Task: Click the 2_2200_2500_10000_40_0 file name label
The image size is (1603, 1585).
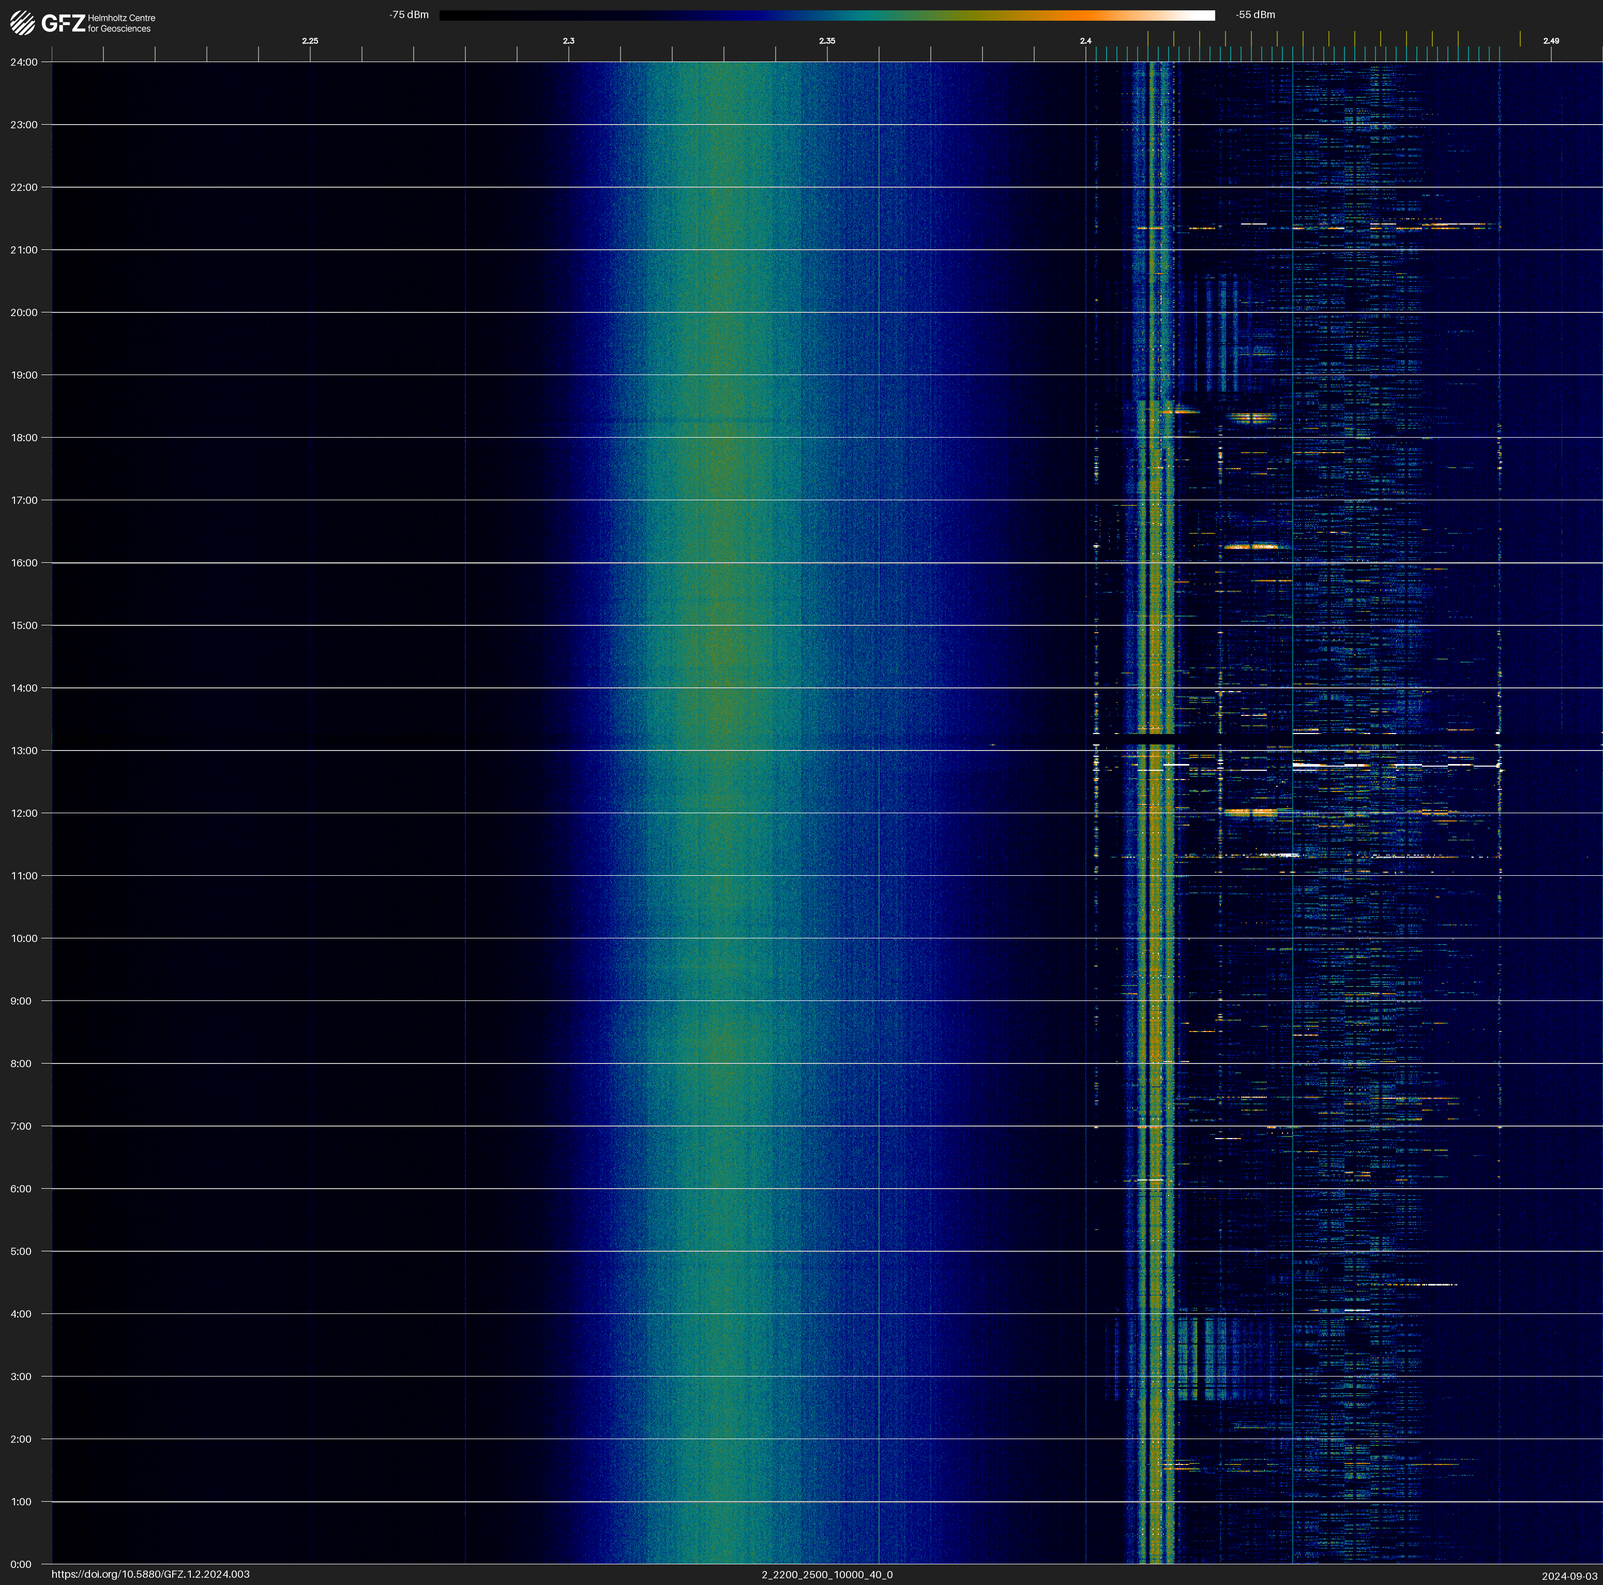Action: pyautogui.click(x=826, y=1574)
